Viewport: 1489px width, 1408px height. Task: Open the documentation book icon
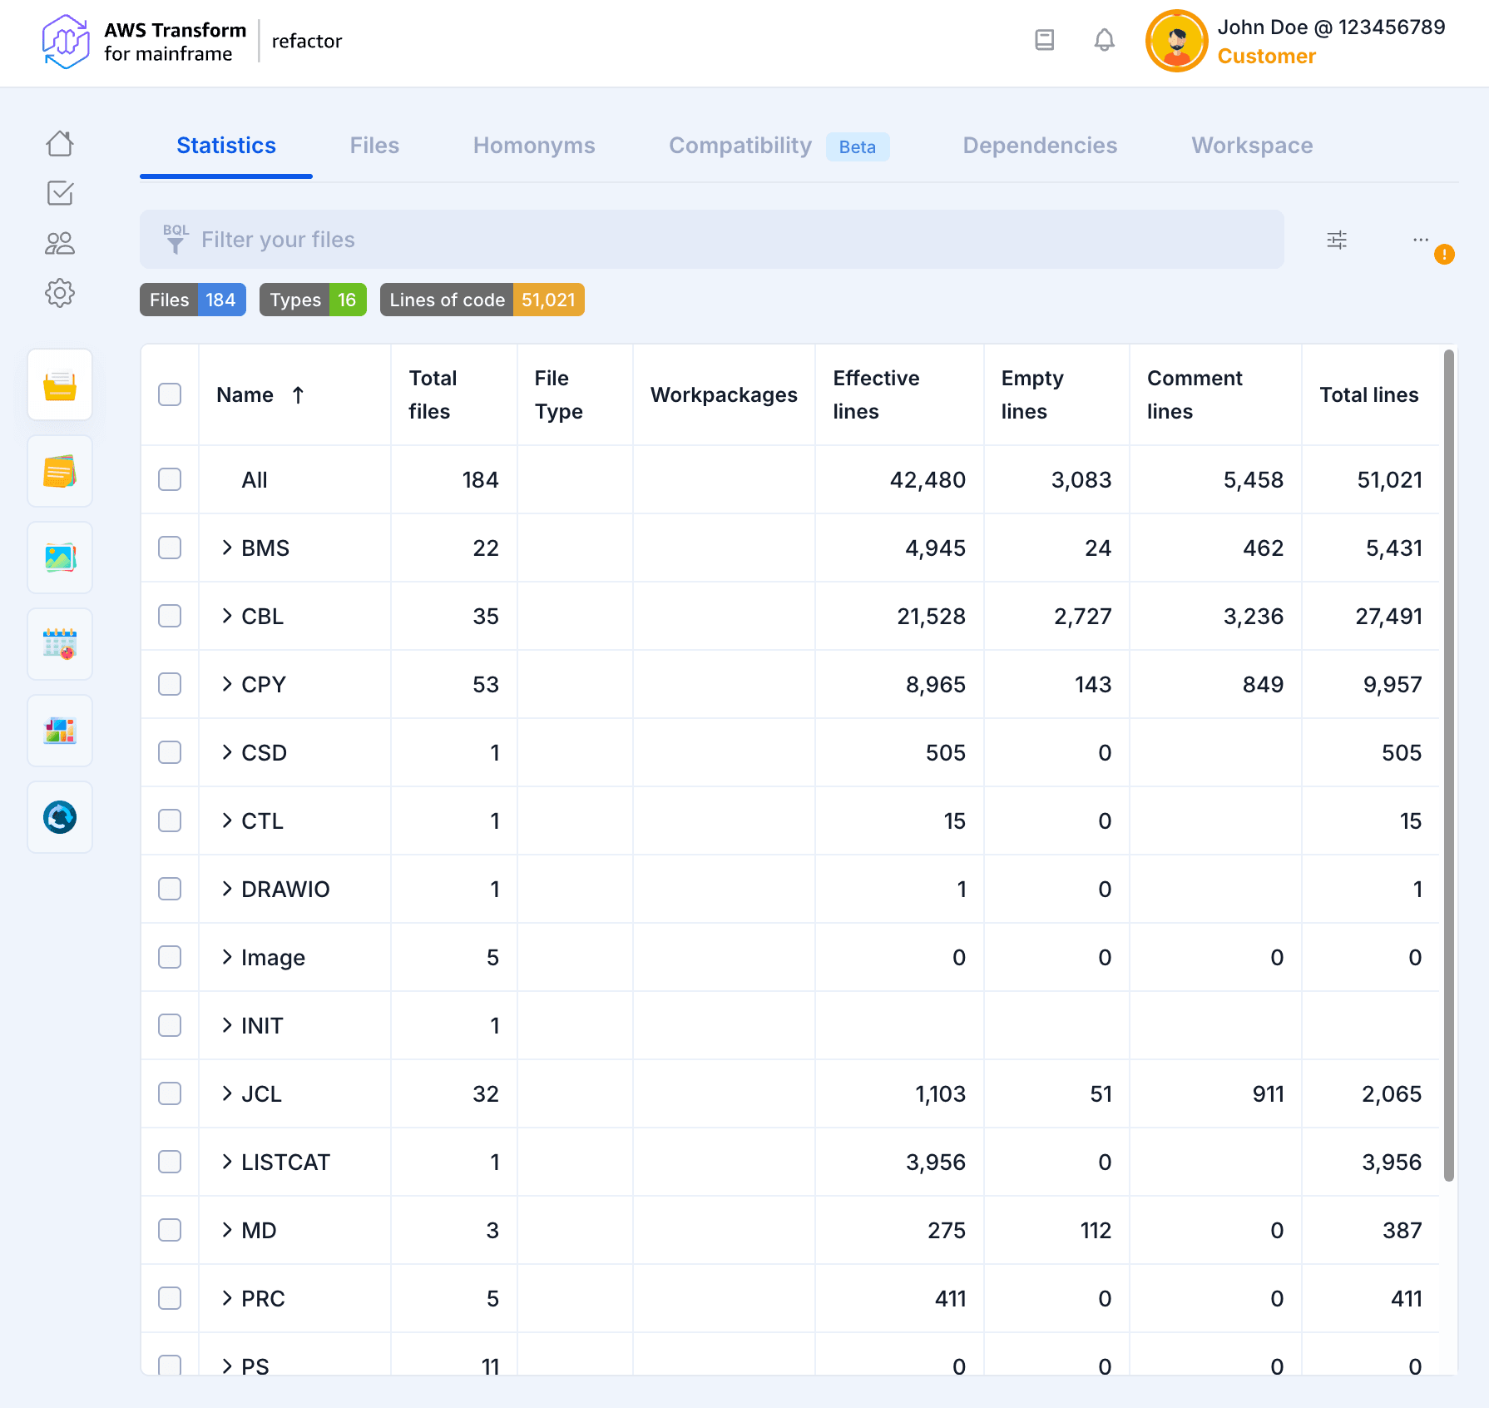(1044, 40)
